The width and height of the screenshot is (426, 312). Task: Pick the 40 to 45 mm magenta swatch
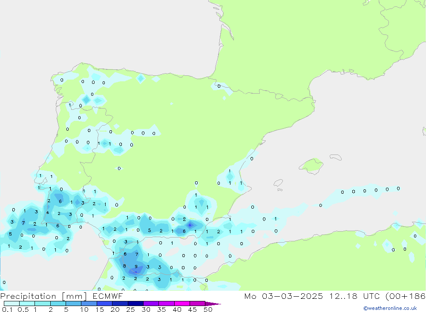tap(182, 303)
